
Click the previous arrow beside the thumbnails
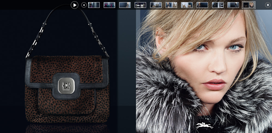tap(84, 5)
